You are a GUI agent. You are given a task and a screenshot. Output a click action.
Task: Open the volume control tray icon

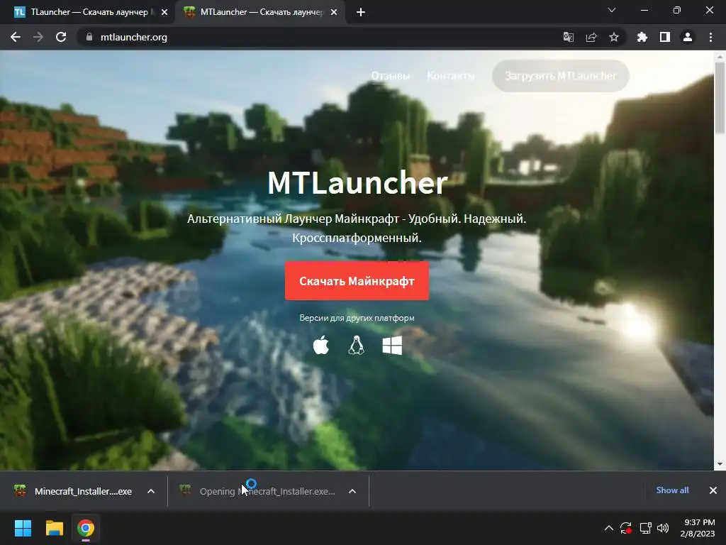[x=663, y=528]
